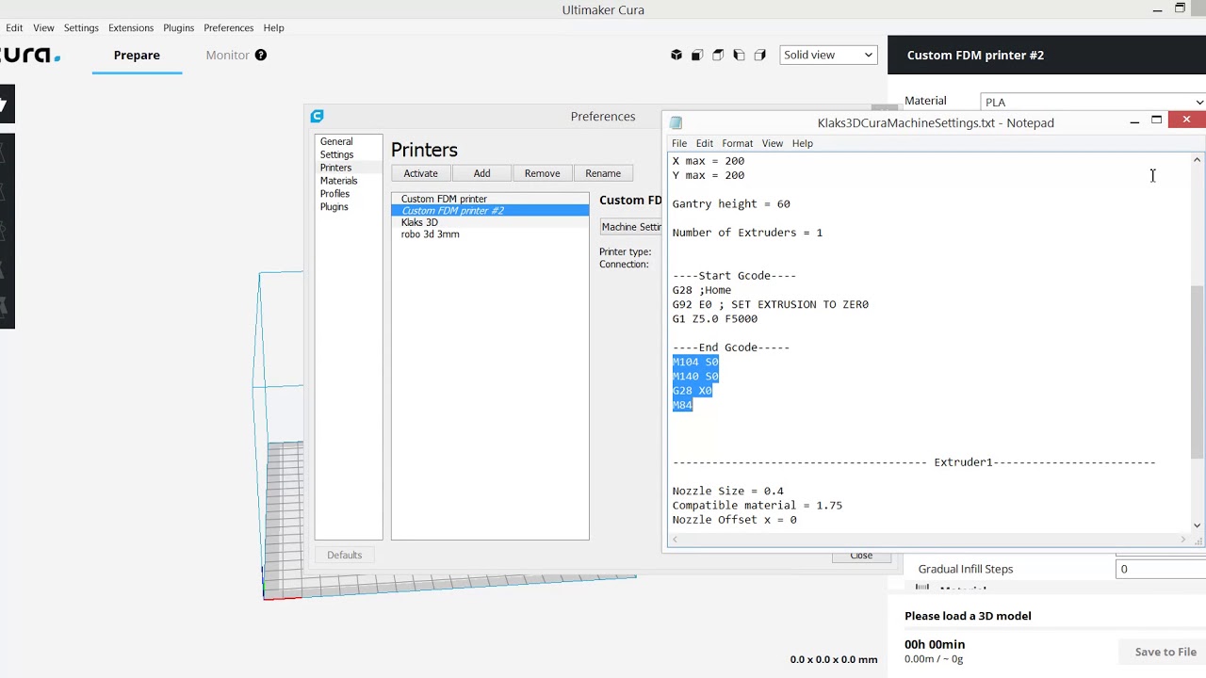The image size is (1206, 678).
Task: Click the Remove printer button
Action: point(542,173)
